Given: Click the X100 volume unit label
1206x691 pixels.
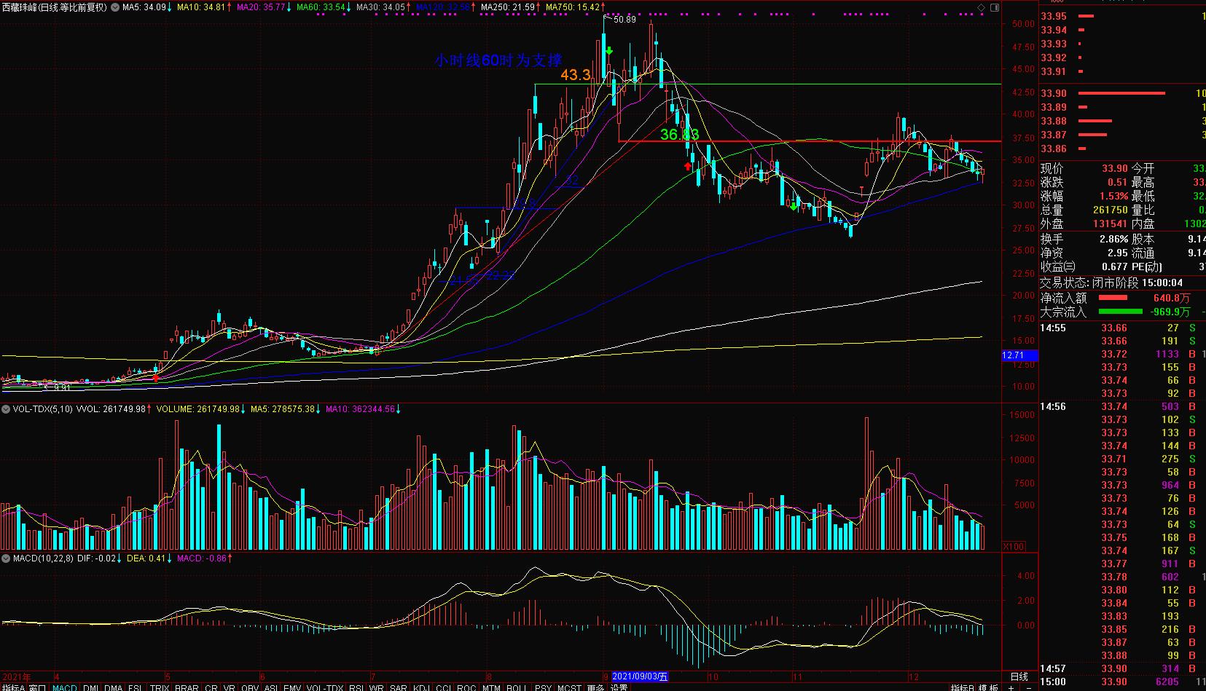Looking at the screenshot, I should point(1014,546).
